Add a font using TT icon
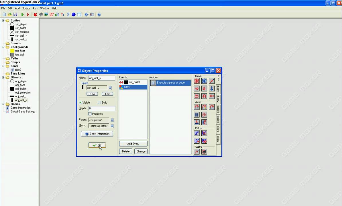This screenshot has height=206, width=342. coord(63,15)
